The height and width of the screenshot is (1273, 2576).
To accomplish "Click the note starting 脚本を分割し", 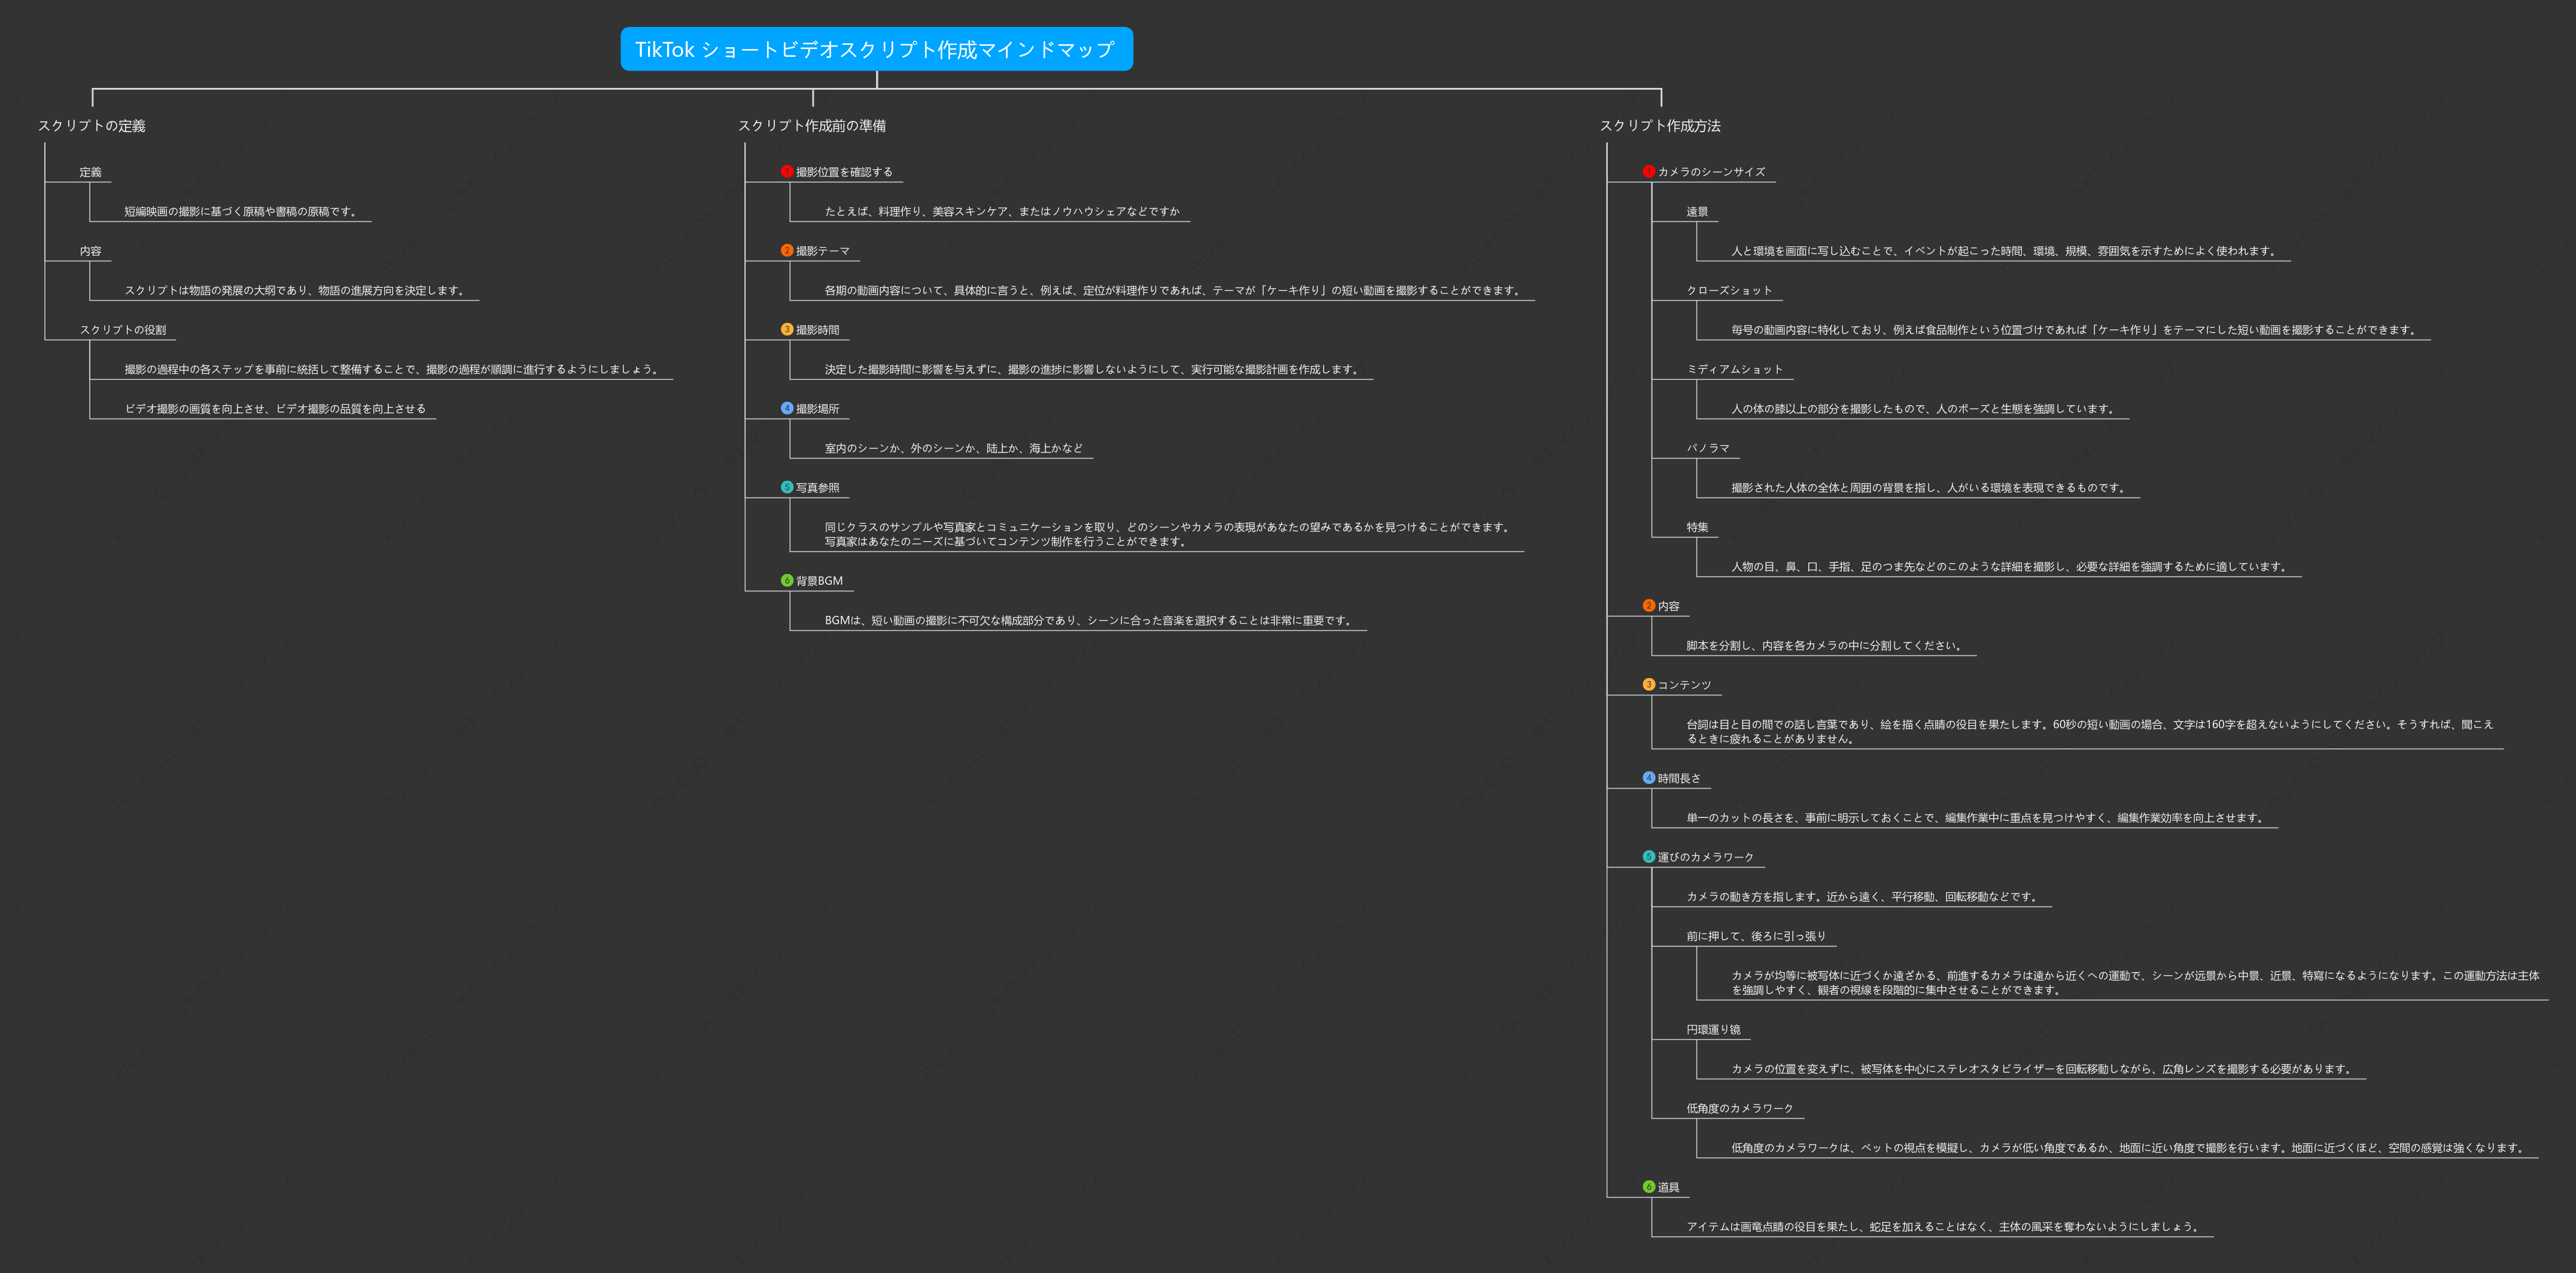I will click(1826, 646).
